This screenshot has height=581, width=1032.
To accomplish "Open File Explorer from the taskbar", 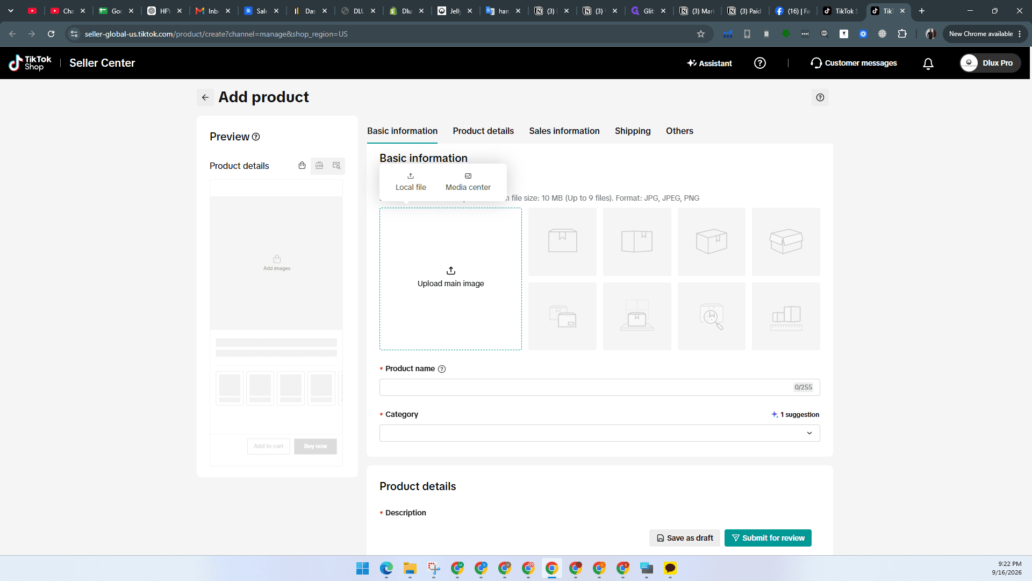I will tap(410, 568).
